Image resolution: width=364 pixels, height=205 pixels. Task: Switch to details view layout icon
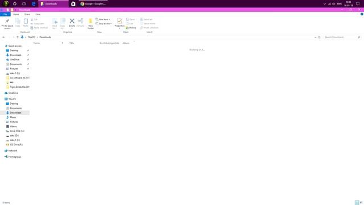[357, 203]
